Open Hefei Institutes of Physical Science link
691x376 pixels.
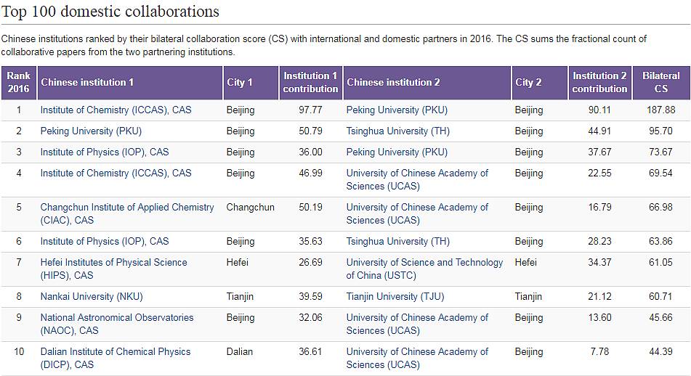click(113, 263)
